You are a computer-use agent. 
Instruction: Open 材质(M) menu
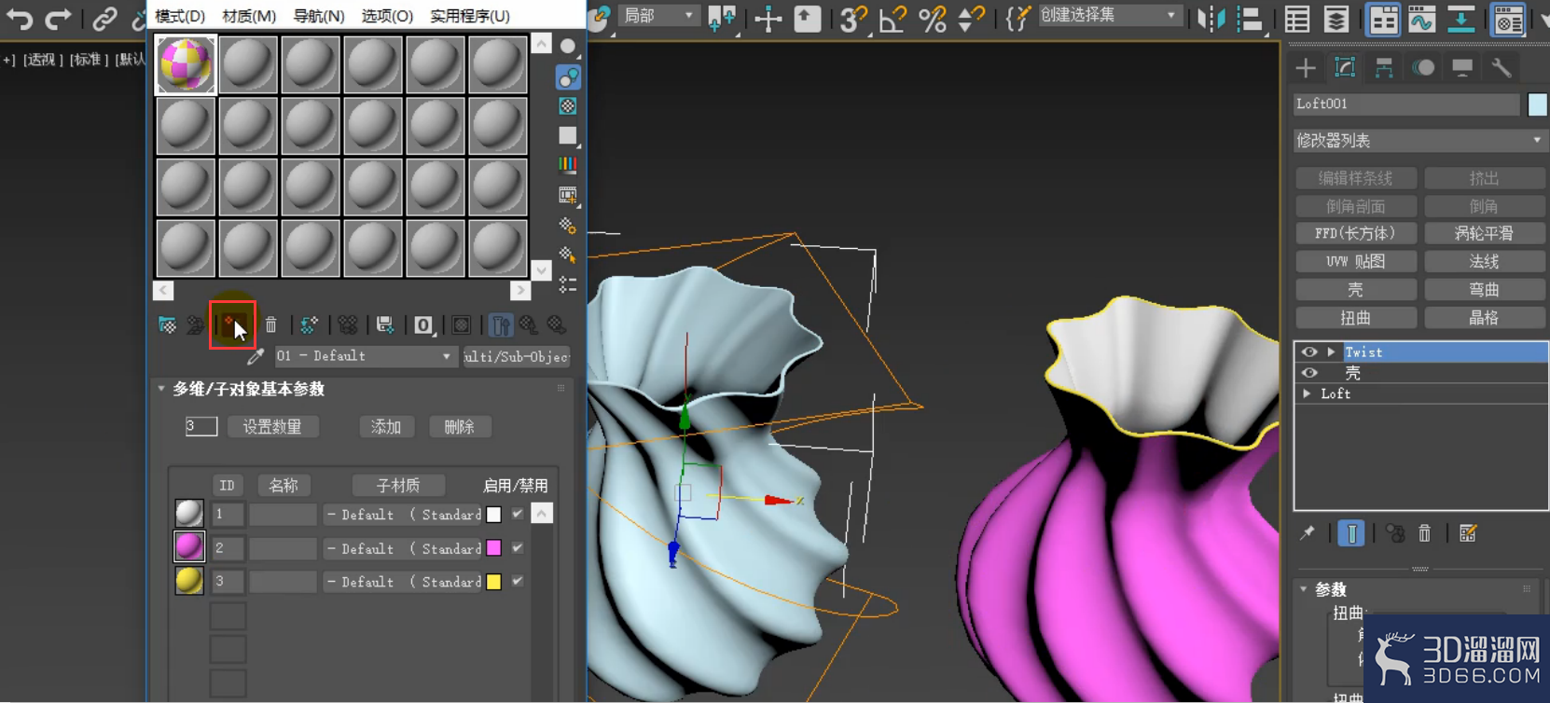249,16
